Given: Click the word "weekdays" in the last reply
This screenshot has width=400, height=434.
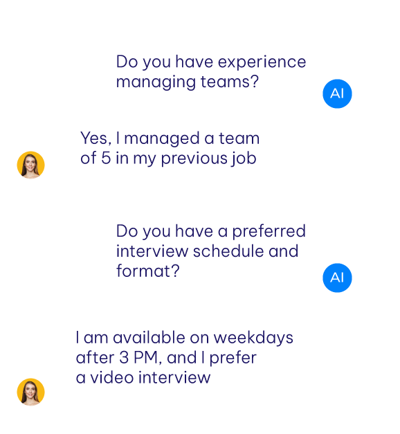Looking at the screenshot, I should [x=253, y=338].
